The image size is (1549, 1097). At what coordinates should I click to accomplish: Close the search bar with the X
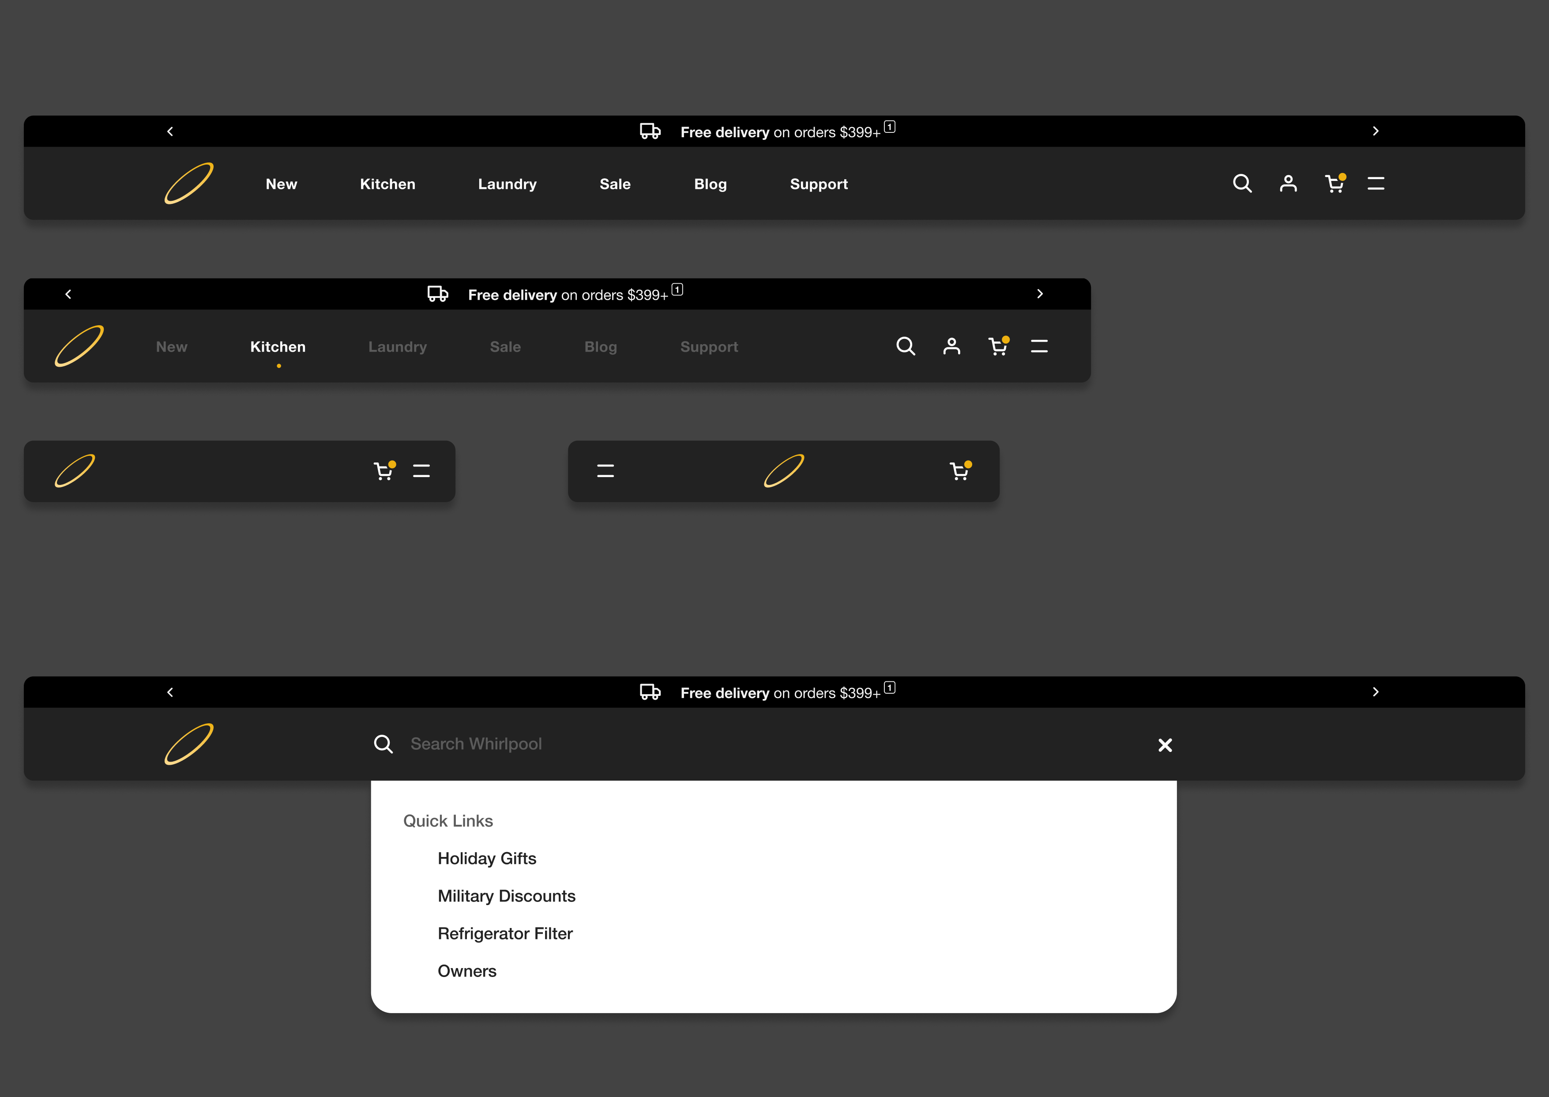pos(1165,744)
